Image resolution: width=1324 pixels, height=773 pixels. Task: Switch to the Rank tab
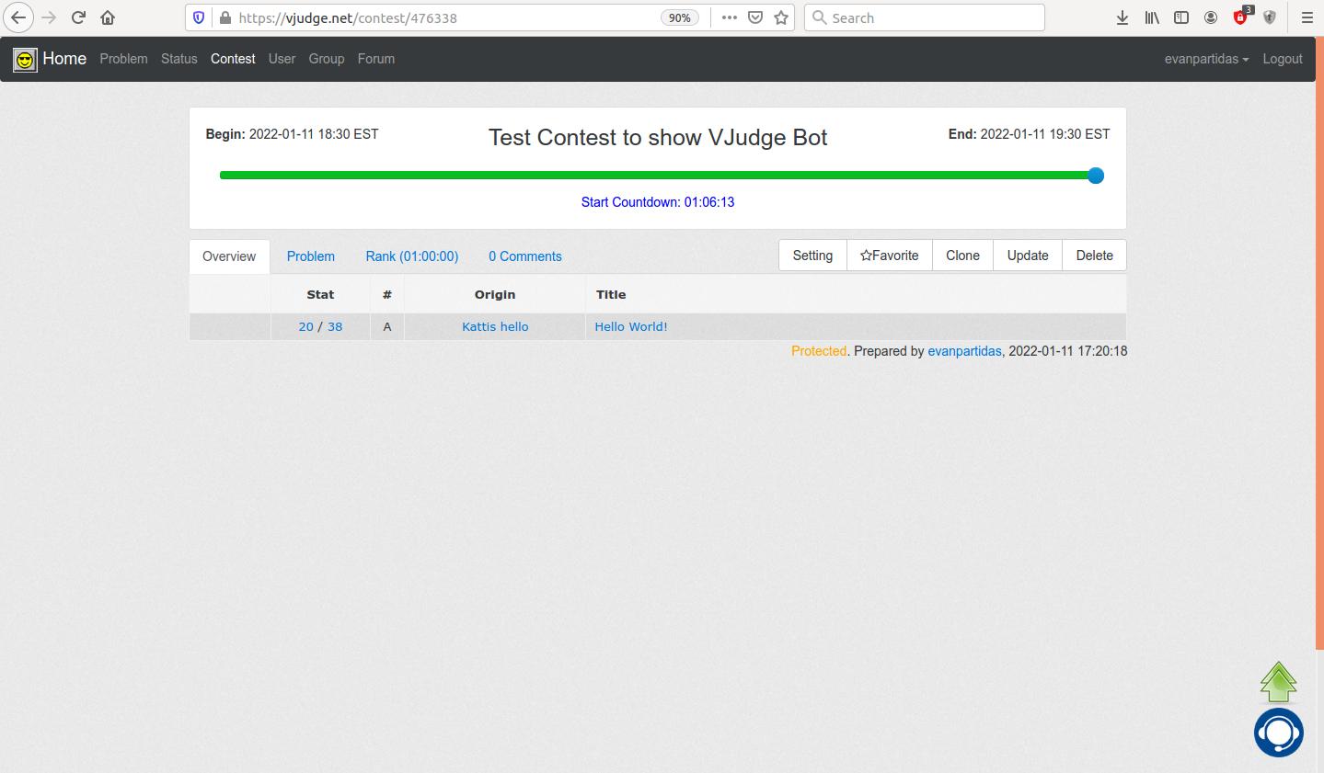[412, 256]
